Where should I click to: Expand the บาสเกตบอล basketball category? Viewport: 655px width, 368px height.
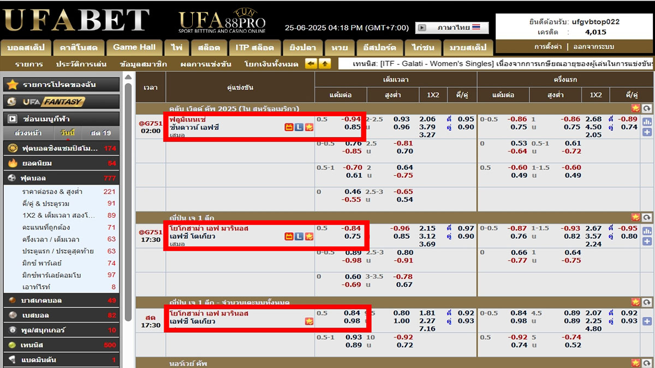(61, 300)
